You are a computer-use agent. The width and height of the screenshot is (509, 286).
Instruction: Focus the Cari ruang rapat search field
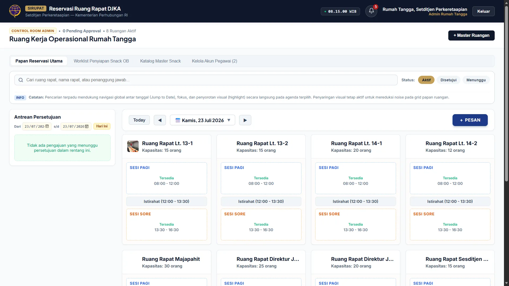click(x=206, y=80)
